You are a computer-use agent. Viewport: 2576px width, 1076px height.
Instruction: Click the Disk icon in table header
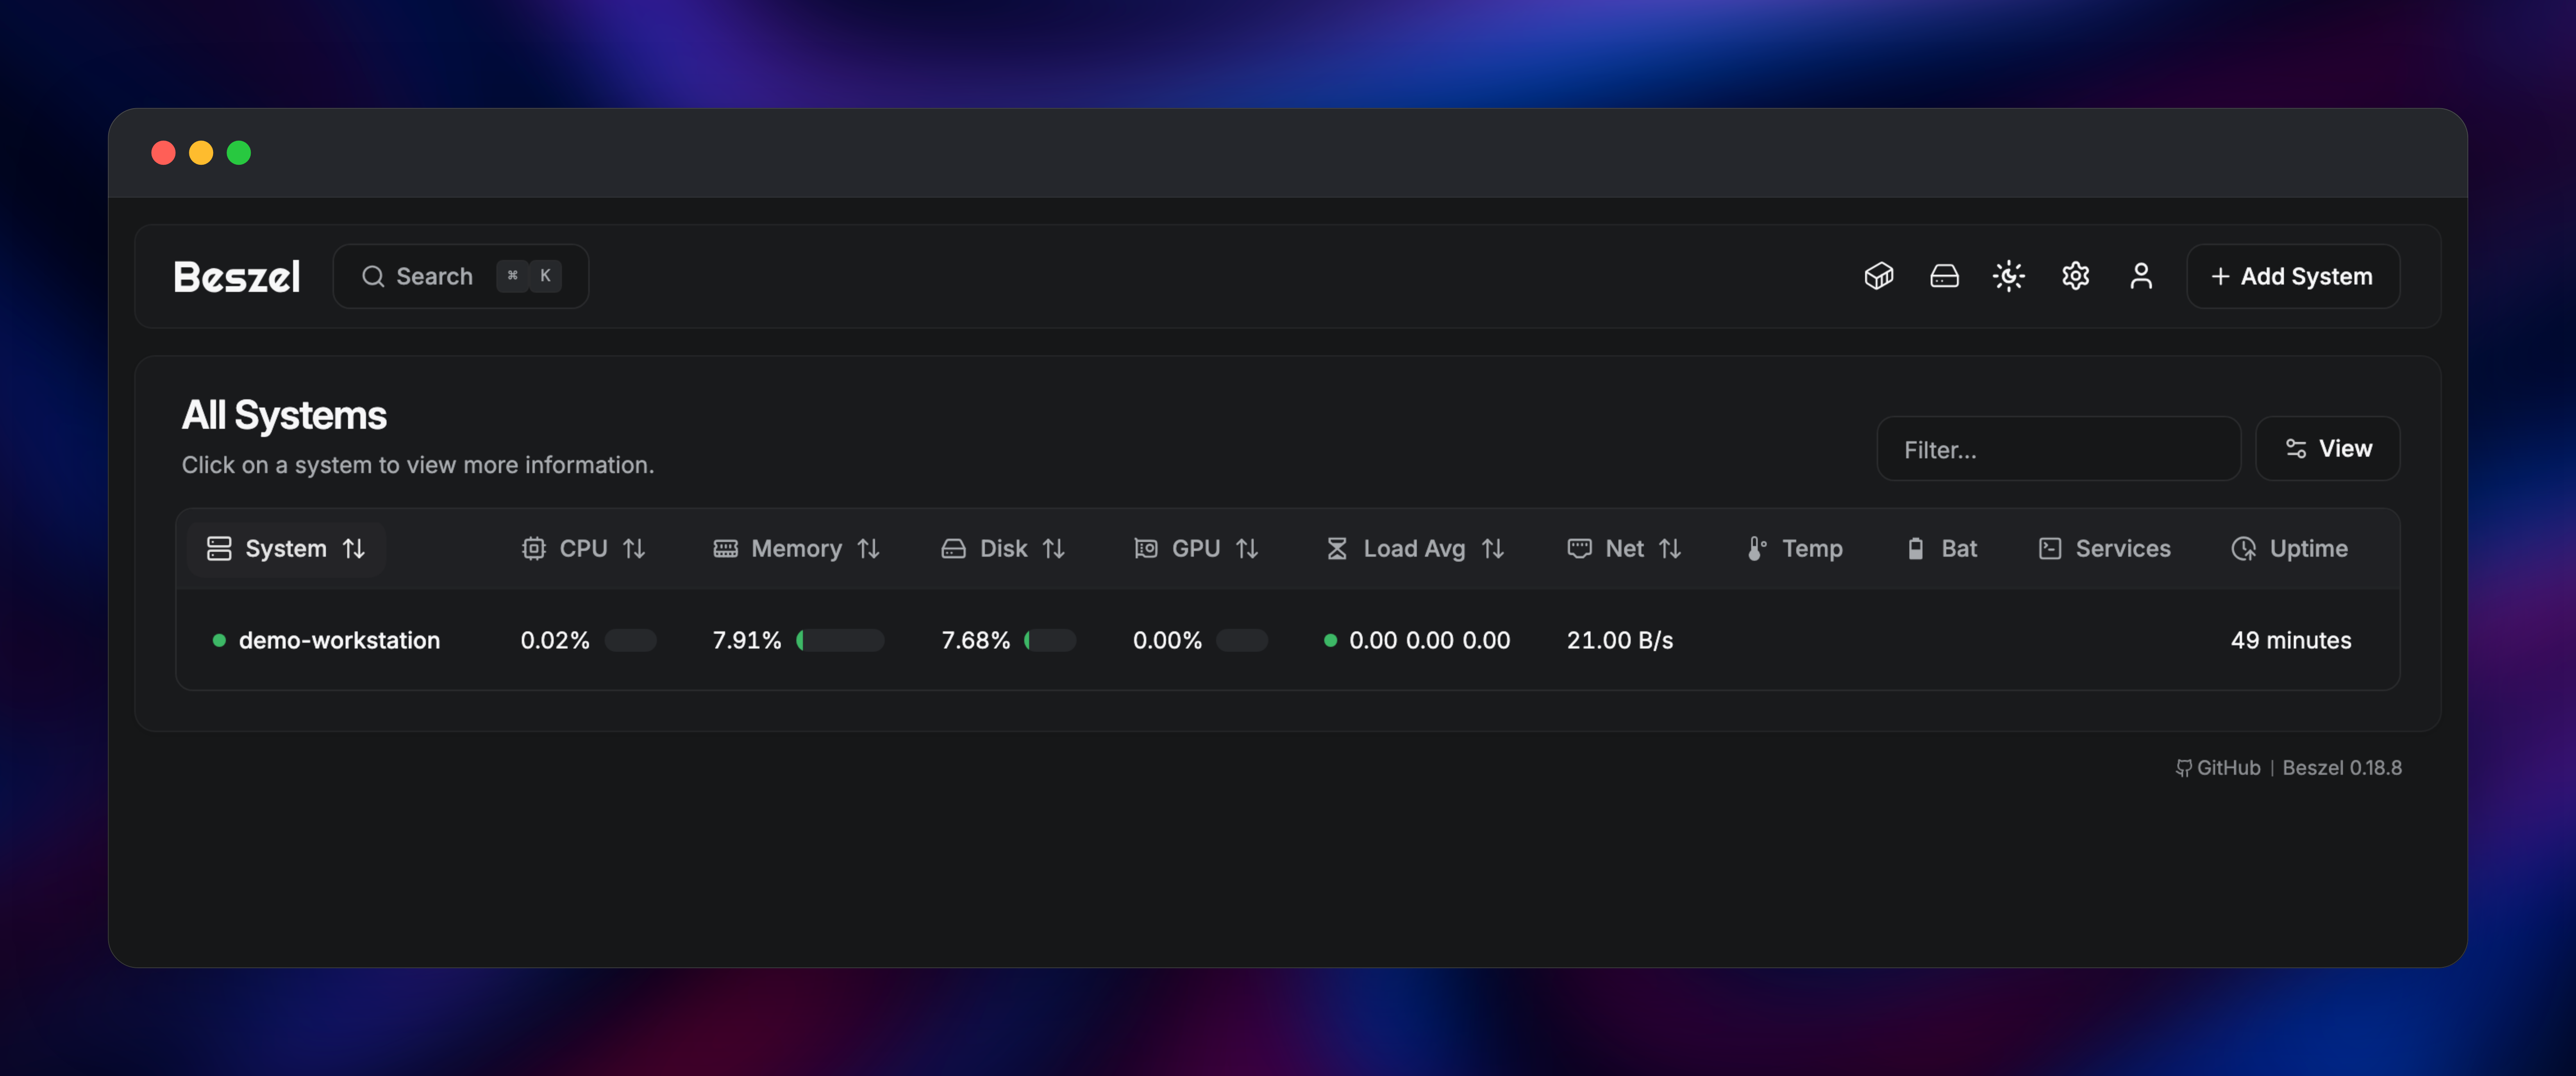(953, 549)
